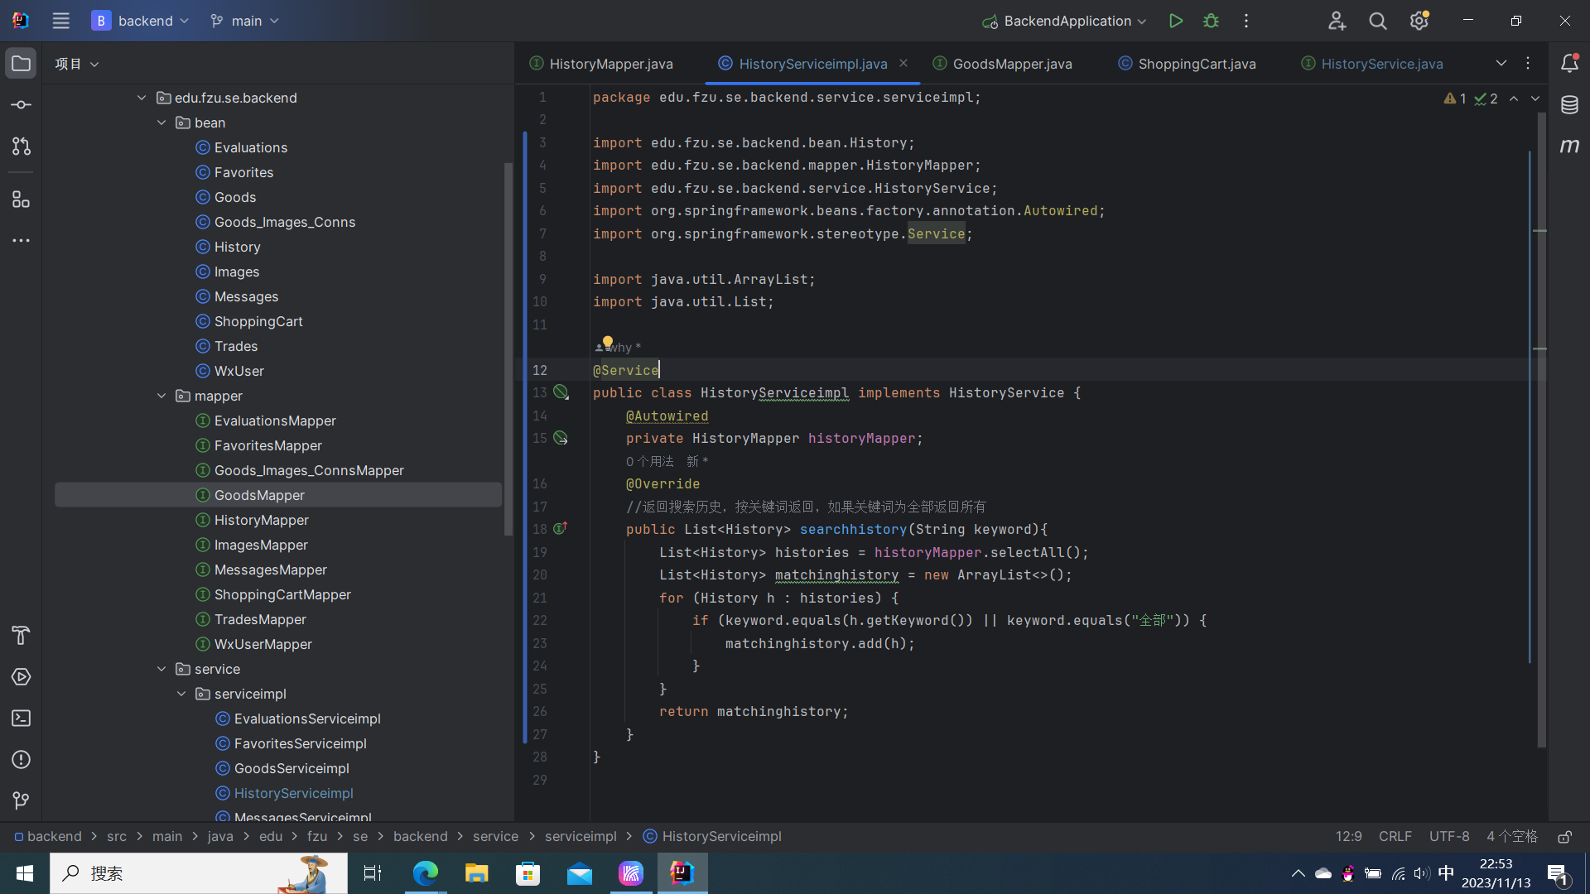Open the Git tool window
The width and height of the screenshot is (1590, 894).
[x=21, y=800]
